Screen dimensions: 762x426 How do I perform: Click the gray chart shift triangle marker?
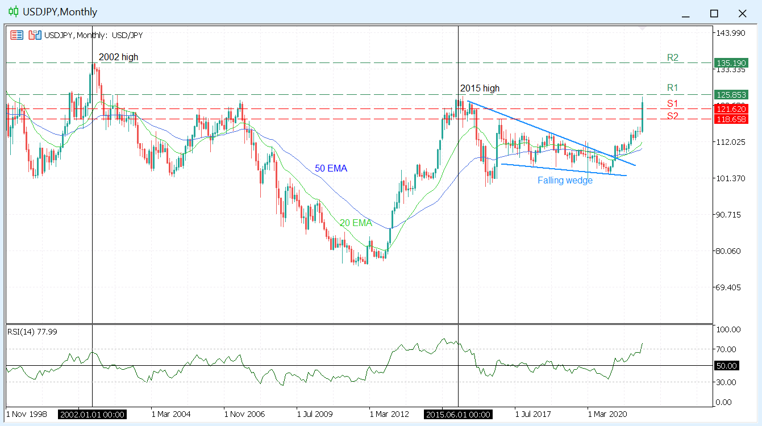pos(642,28)
